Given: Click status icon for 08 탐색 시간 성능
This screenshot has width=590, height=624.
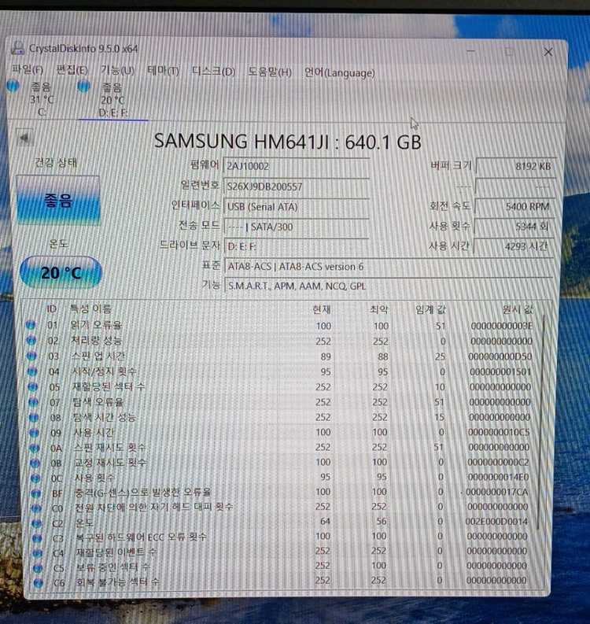Looking at the screenshot, I should 34,418.
